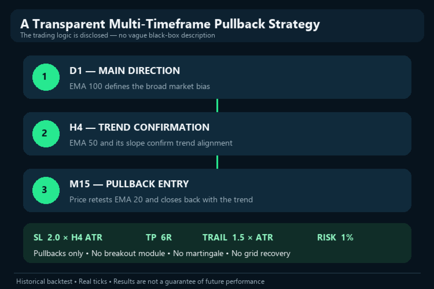The height and width of the screenshot is (289, 434).
Task: Click the green circle numbered 3
Action: click(46, 191)
